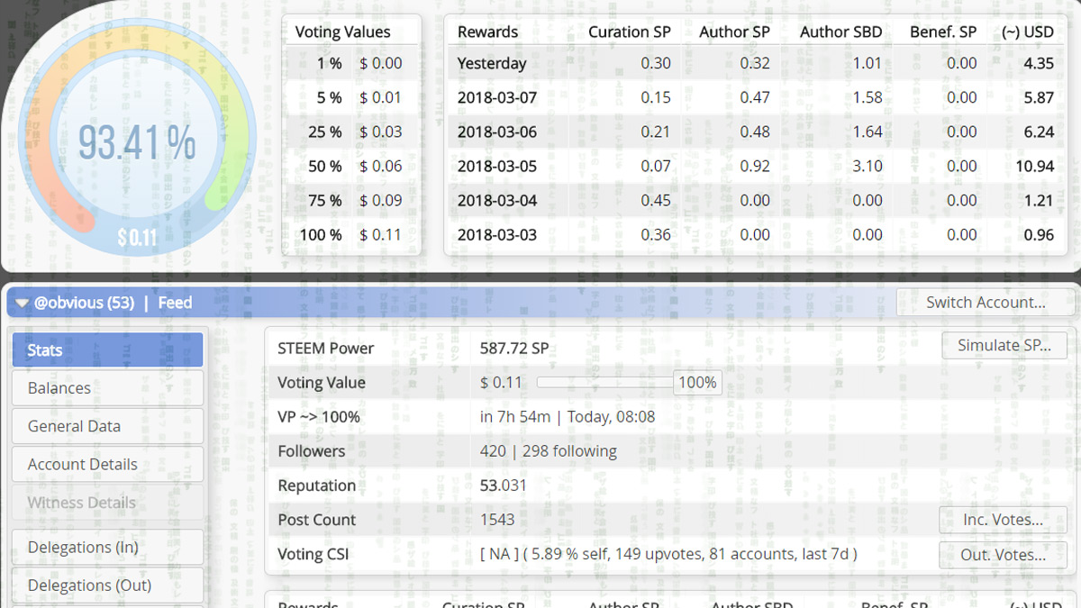Click the Benef. SP column header

point(943,32)
